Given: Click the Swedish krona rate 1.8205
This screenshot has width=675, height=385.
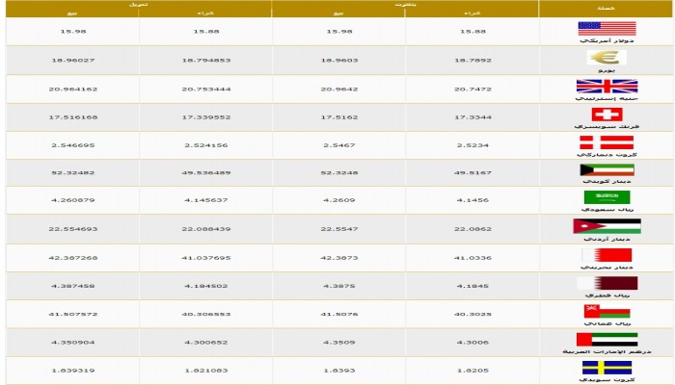Looking at the screenshot, I should coord(472,371).
